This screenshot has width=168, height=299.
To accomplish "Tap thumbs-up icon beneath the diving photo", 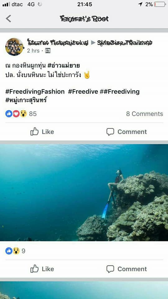I will [35, 269].
